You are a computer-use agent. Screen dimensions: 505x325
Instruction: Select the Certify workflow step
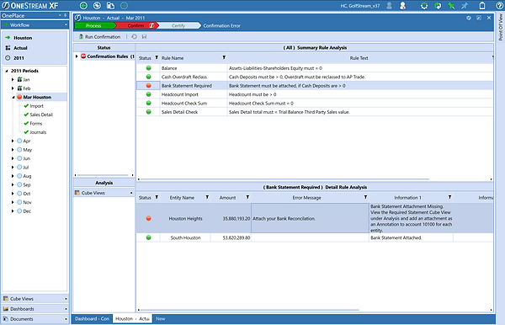(x=178, y=26)
